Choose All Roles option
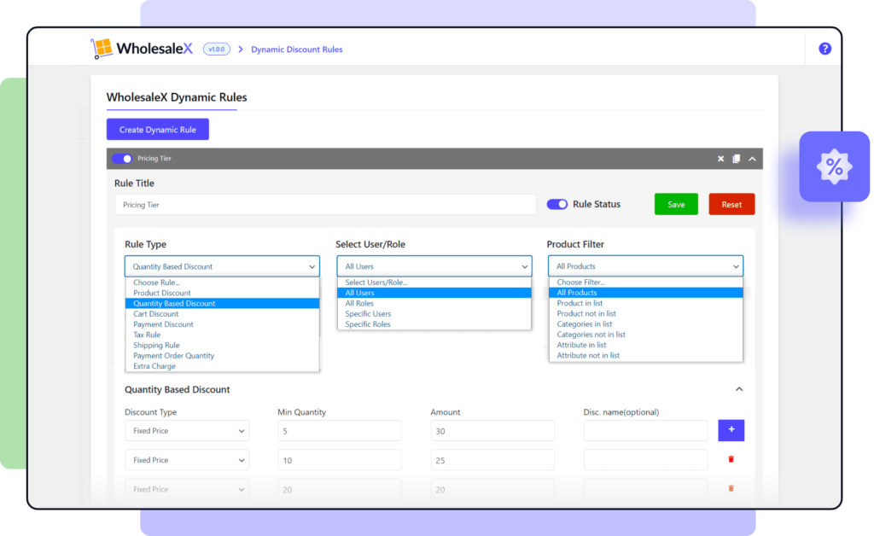 [x=434, y=303]
